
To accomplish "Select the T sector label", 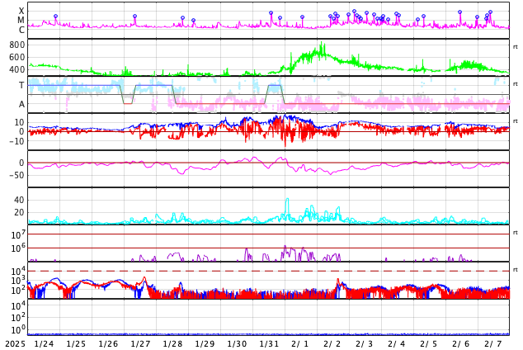I will (21, 85).
